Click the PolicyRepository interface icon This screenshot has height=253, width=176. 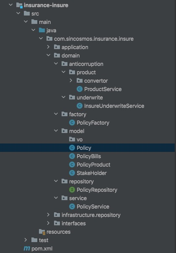(72, 190)
